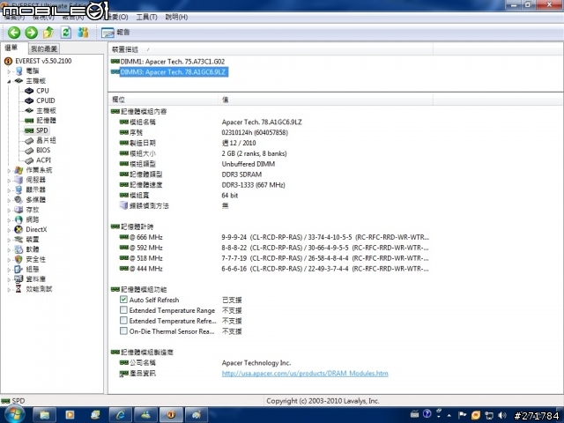Image resolution: width=564 pixels, height=423 pixels.
Task: Click the Value column header
Action: point(325,100)
